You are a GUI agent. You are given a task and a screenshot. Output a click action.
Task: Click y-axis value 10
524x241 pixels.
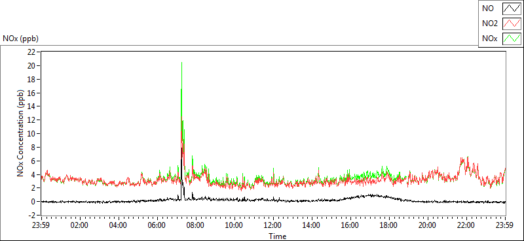click(x=31, y=134)
